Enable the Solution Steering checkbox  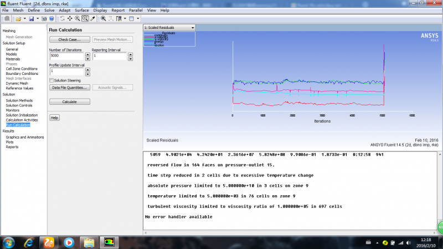pyautogui.click(x=51, y=80)
